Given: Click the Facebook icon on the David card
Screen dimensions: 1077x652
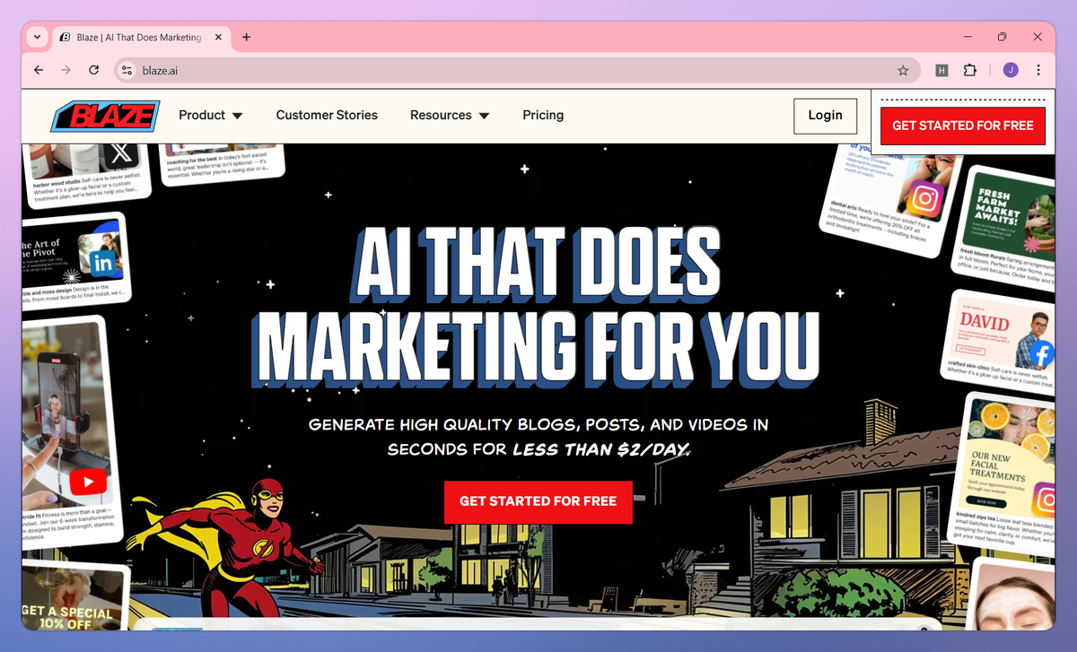Looking at the screenshot, I should pos(1040,353).
